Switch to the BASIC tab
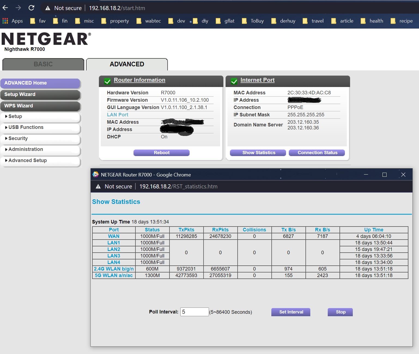The image size is (419, 354). coord(43,64)
